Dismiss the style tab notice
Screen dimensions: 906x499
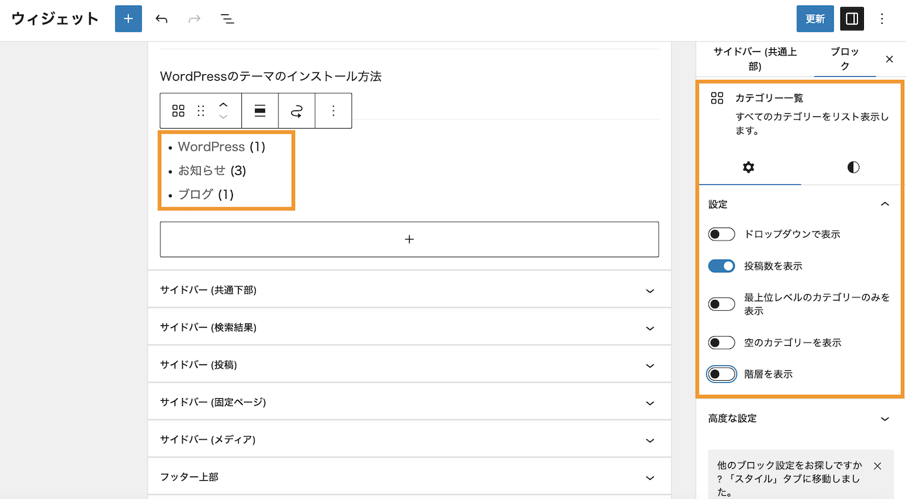[x=878, y=465]
